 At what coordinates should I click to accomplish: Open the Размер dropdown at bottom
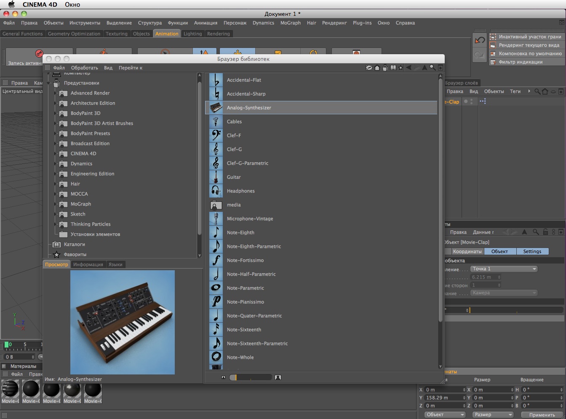[x=492, y=414]
